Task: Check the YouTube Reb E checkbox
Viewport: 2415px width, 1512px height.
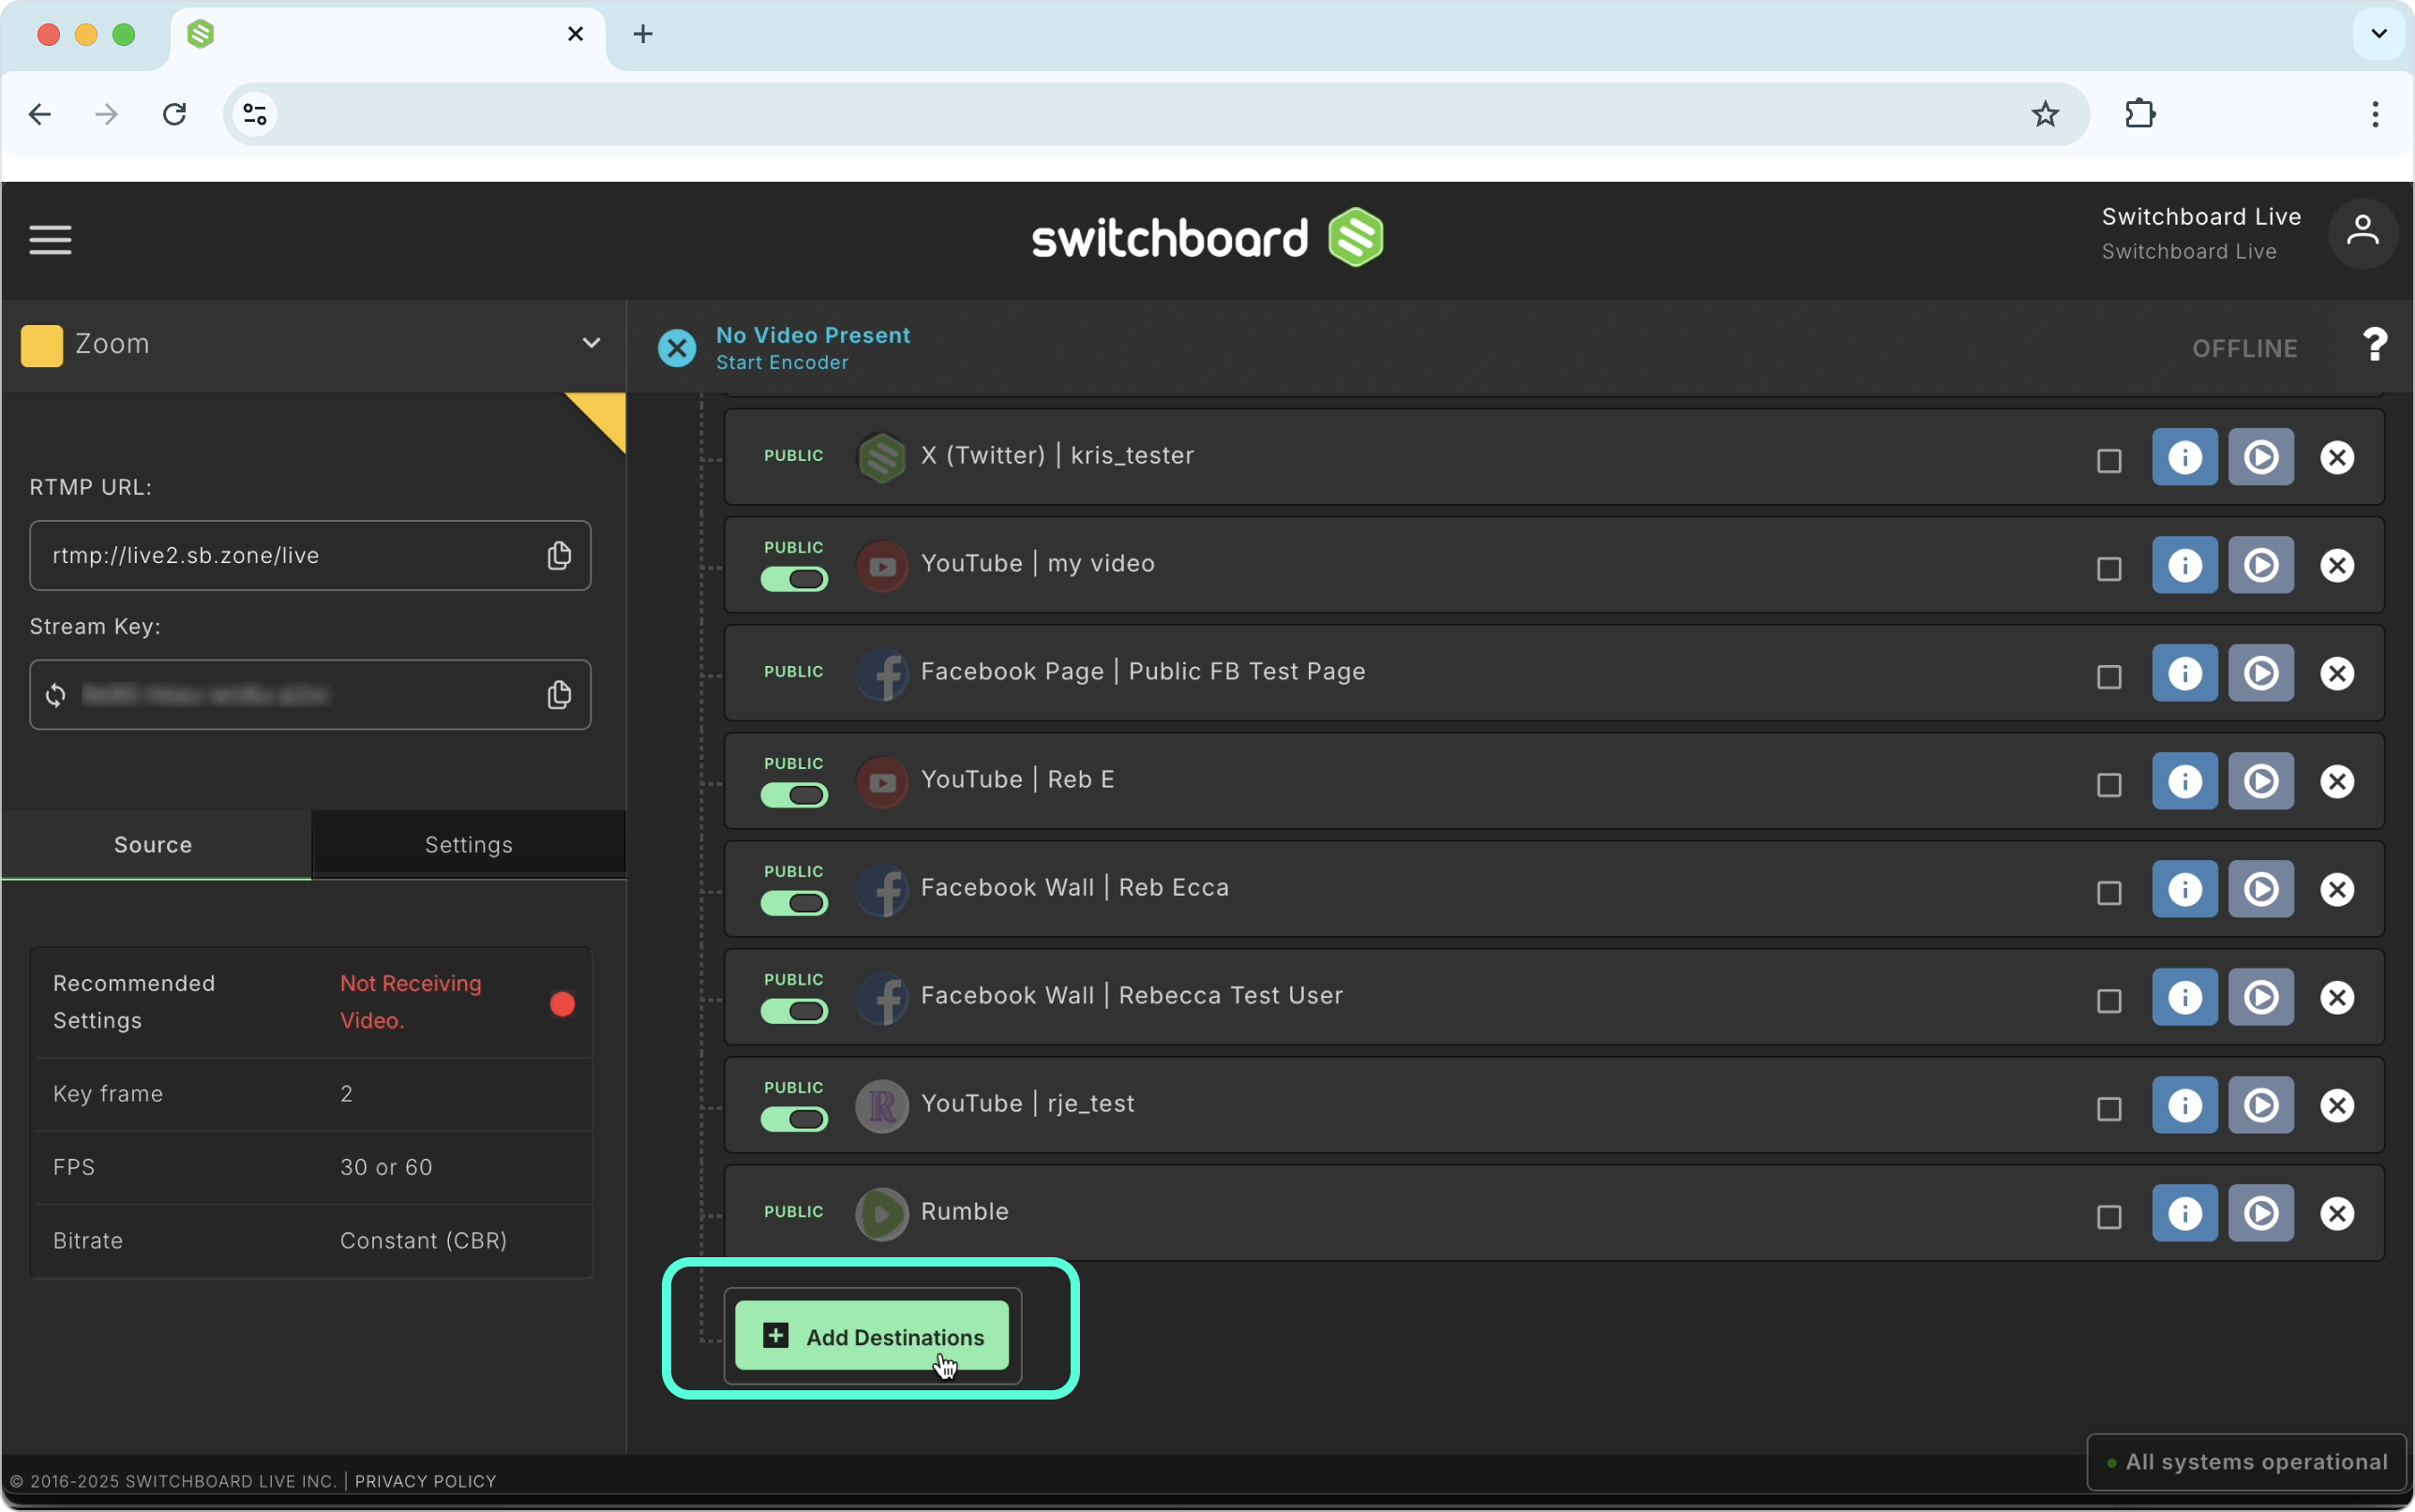Action: click(2107, 785)
